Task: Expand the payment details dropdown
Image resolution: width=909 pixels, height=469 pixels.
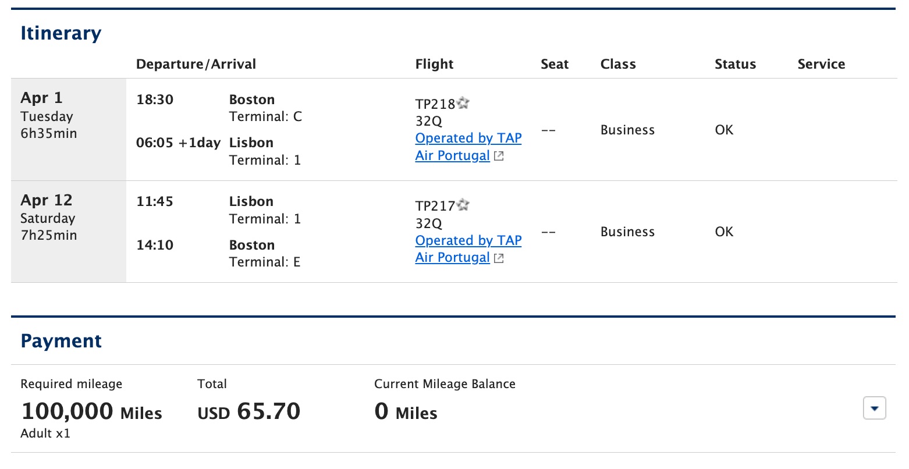Action: pyautogui.click(x=874, y=408)
